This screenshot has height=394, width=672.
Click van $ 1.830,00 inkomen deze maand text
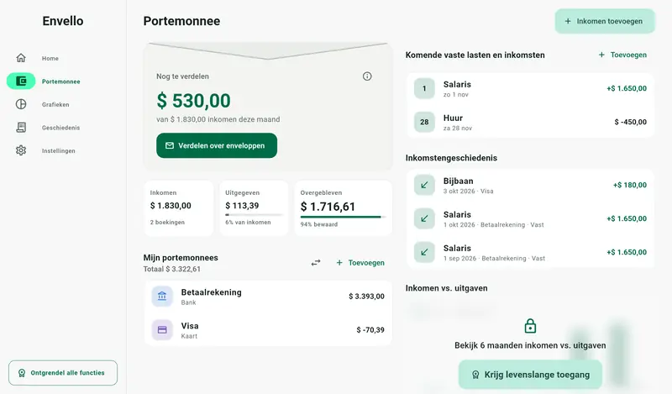(218, 119)
